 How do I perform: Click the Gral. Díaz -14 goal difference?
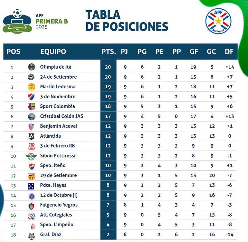point(229,235)
